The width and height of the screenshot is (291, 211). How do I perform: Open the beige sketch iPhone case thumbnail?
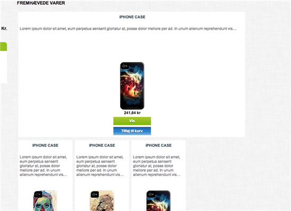pos(102,200)
